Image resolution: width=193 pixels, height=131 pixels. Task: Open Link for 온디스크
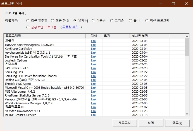click(94, 64)
